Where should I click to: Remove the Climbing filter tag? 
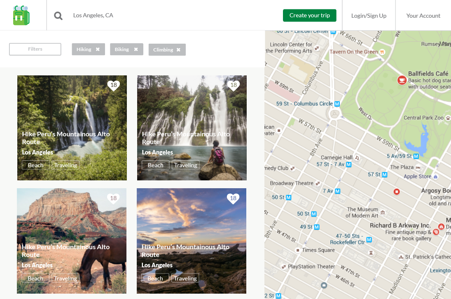coord(178,50)
